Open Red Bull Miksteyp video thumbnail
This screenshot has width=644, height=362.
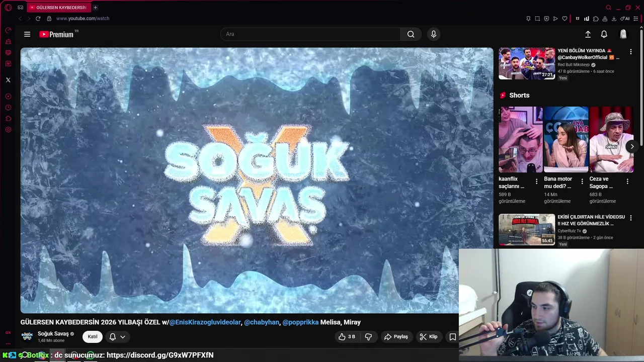pos(527,64)
